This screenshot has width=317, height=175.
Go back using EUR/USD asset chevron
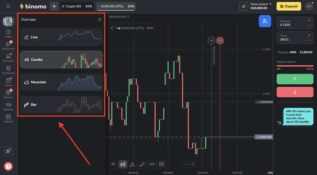click(112, 28)
